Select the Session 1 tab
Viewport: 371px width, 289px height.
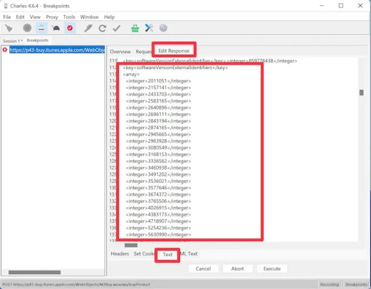tap(11, 41)
